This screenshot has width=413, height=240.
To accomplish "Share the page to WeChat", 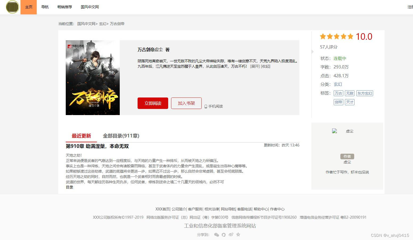I will point(217,234).
